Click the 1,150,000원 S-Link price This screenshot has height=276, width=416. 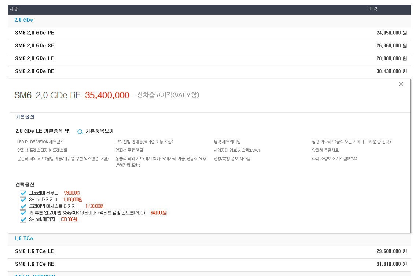point(73,199)
